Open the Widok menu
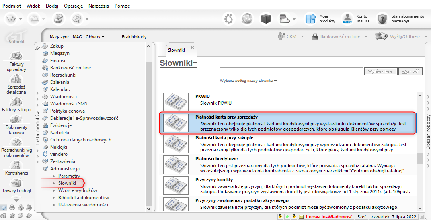The width and height of the screenshot is (431, 220). coord(33,6)
